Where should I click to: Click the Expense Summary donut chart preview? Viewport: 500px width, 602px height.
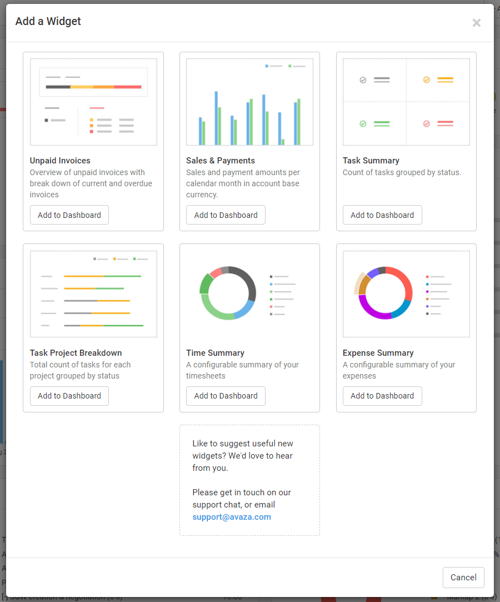click(406, 293)
